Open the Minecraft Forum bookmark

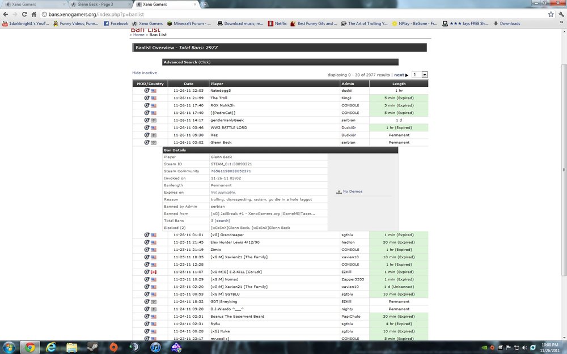189,23
